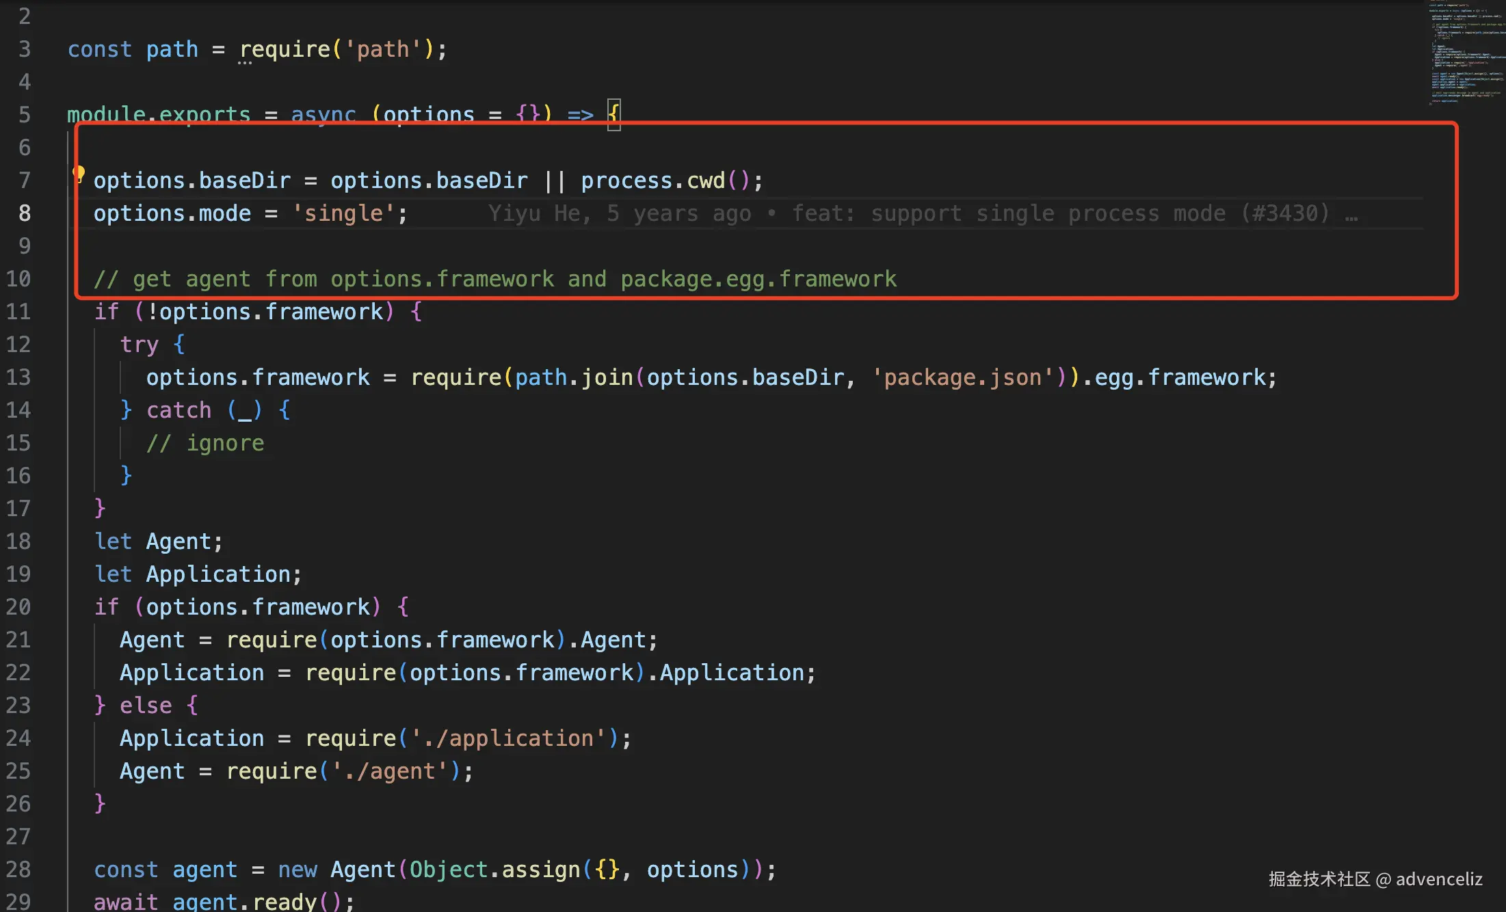The height and width of the screenshot is (912, 1506).
Task: Click require keyword on path import line
Action: [x=285, y=49]
